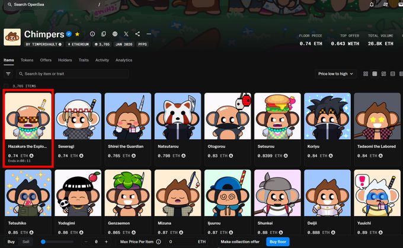
Task: Click the FLOOR PRICE 0.74 ETH stat
Action: (x=311, y=40)
